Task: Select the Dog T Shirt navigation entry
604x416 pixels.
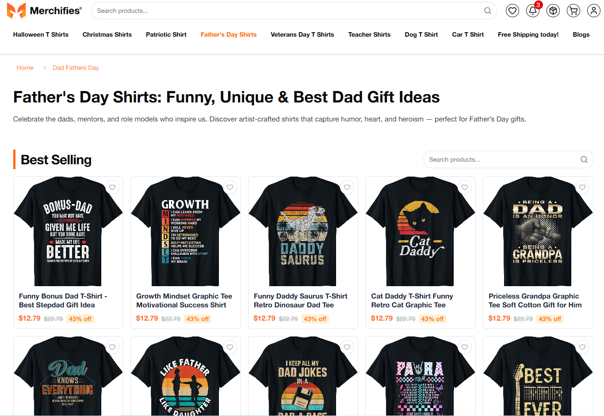Action: coord(421,34)
